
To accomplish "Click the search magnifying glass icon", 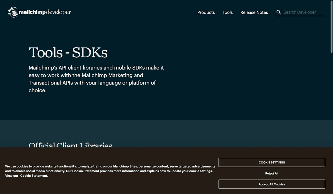I will (x=278, y=12).
